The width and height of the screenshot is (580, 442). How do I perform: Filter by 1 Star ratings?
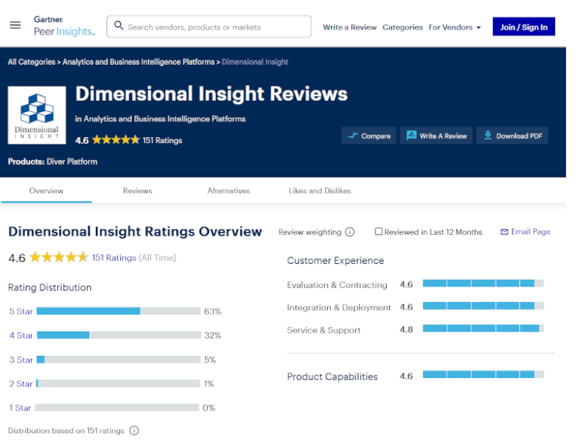[20, 408]
